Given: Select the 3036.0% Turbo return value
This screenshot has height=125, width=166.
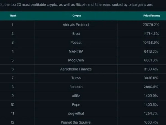Looking at the screenshot, I should 151,78.
